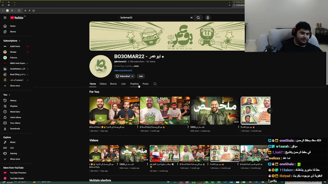Click the YouTube logo
This screenshot has width=328, height=184.
pos(17,18)
